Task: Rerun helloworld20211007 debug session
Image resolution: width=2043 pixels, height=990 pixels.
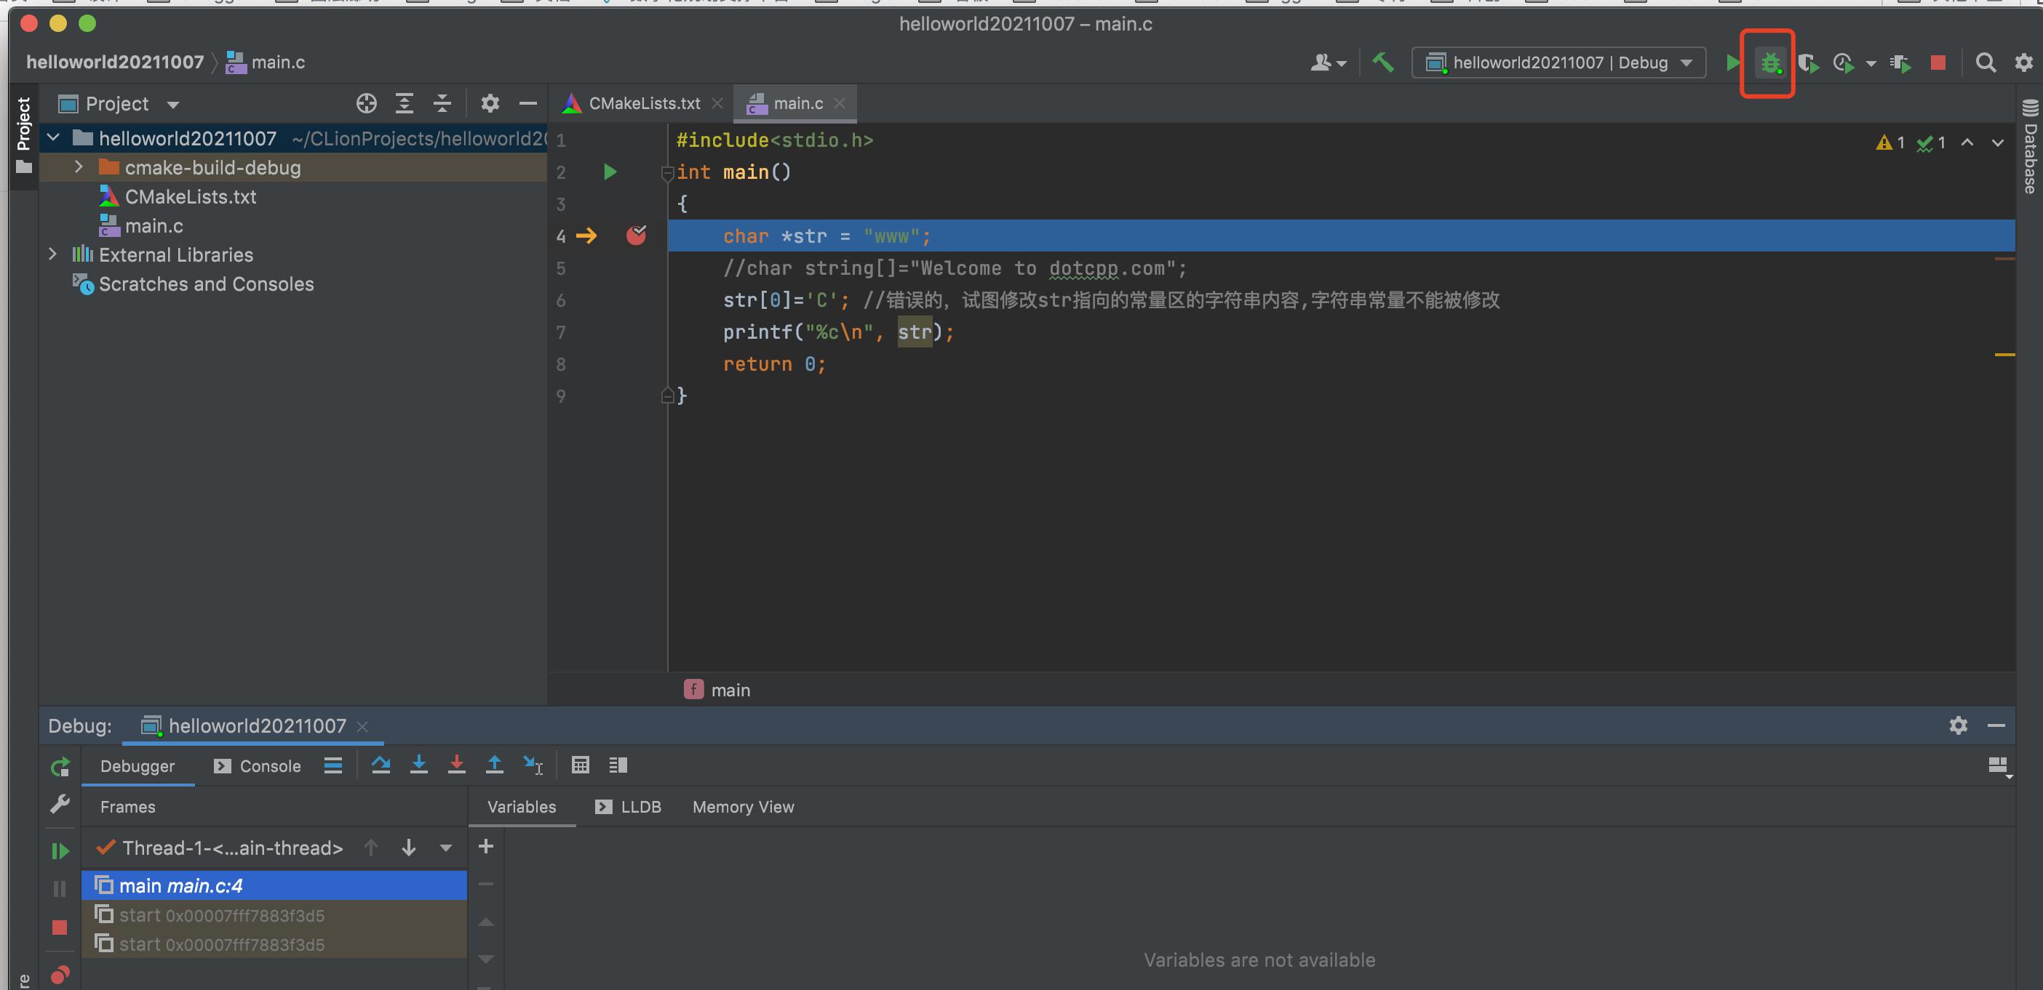Action: click(60, 766)
